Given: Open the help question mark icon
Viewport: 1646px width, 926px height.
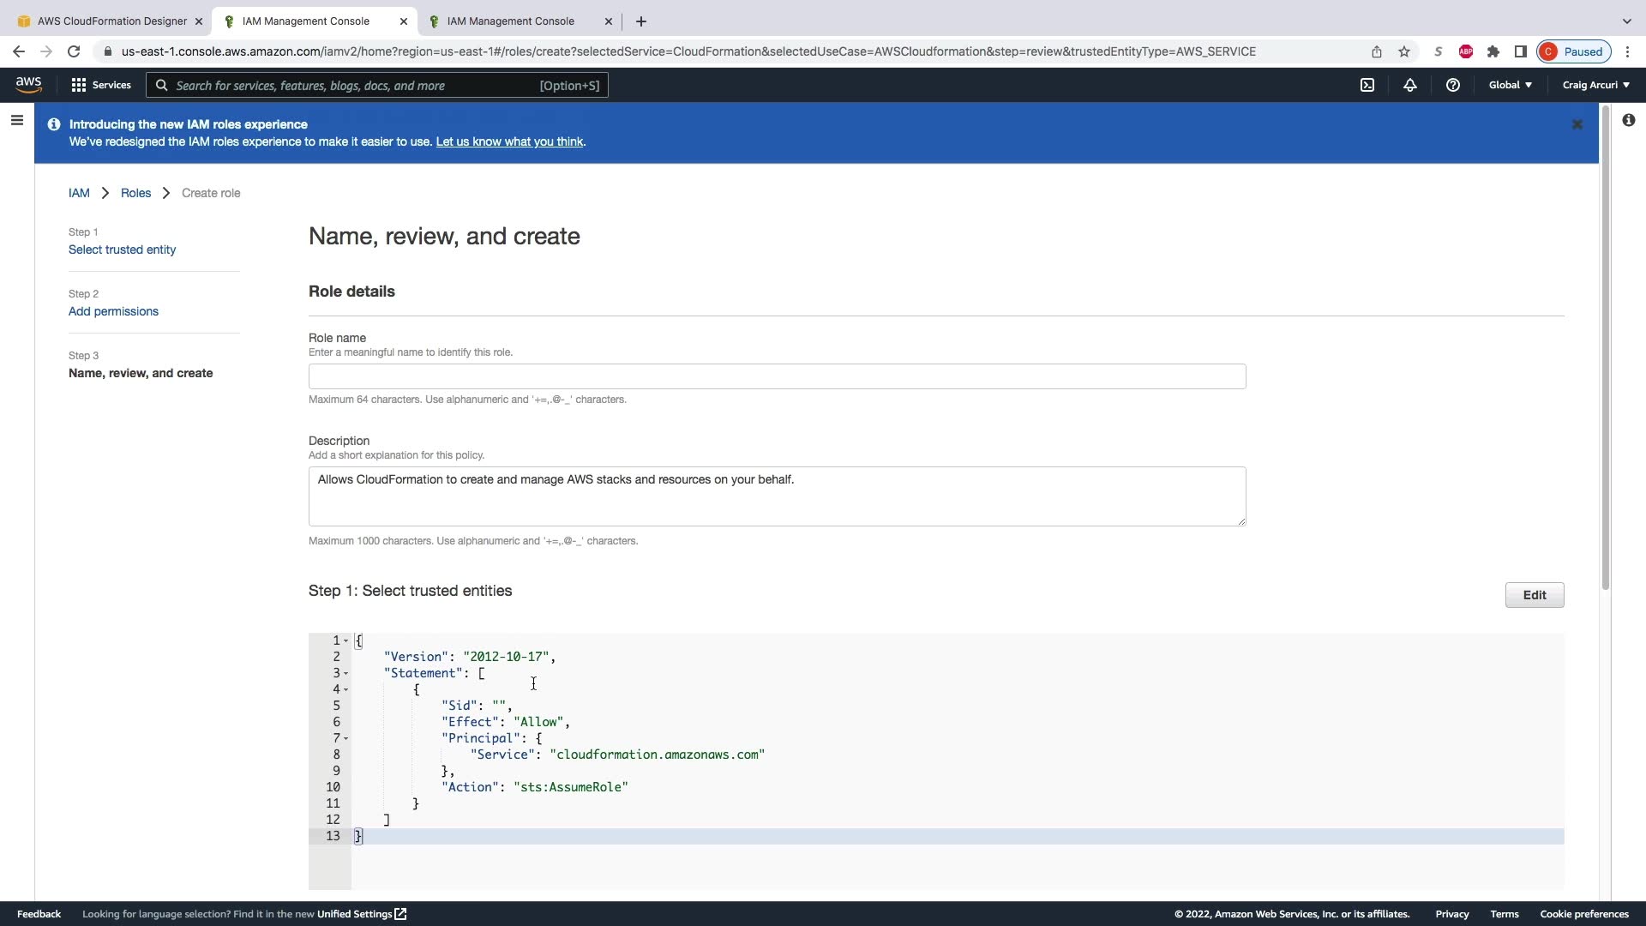Looking at the screenshot, I should (x=1452, y=85).
